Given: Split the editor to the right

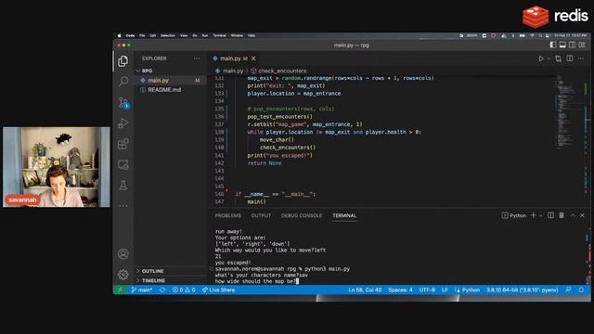Looking at the screenshot, I should coord(570,58).
